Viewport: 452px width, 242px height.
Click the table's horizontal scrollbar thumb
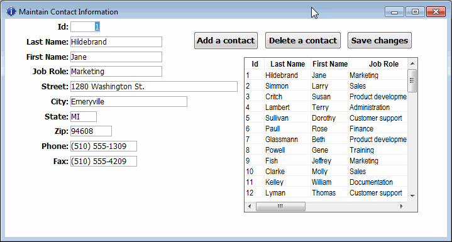280,207
